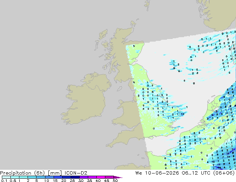Choose the 10–15 mm blue legend swatch
The image size is (236, 182).
49,177
